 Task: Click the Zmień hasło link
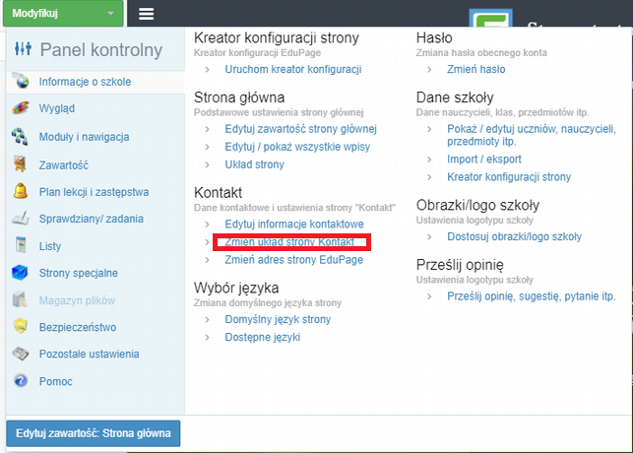[475, 70]
